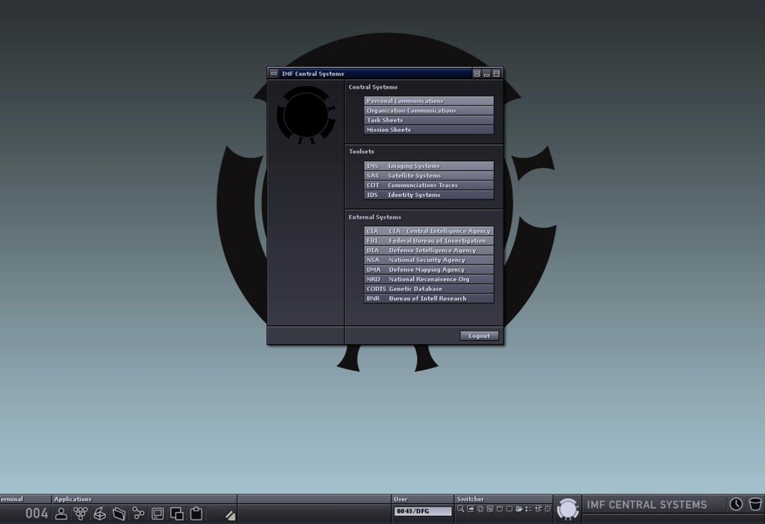The width and height of the screenshot is (765, 524).
Task: Connect to FBI Federal Bureau of Investigation
Action: coord(429,241)
